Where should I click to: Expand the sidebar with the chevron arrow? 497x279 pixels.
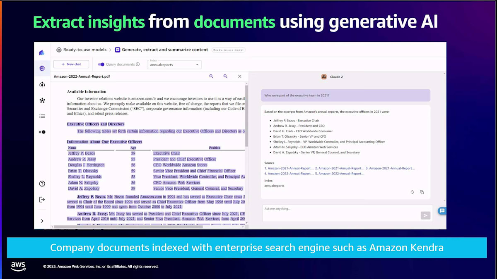[42, 221]
